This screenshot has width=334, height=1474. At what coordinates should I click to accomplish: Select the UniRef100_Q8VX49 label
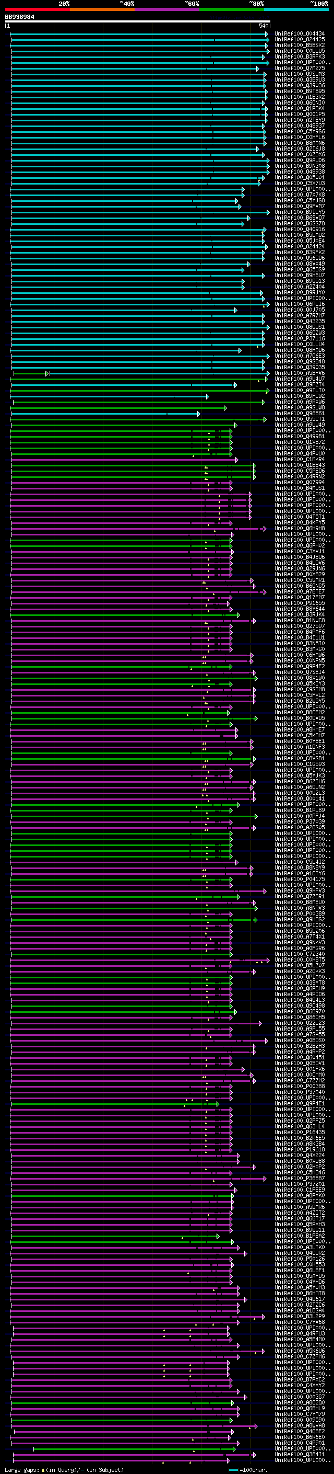[x=300, y=264]
